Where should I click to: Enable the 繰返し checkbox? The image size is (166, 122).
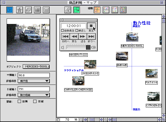point(77,31)
